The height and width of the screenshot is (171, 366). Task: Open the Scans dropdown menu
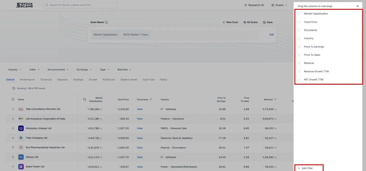click(279, 5)
